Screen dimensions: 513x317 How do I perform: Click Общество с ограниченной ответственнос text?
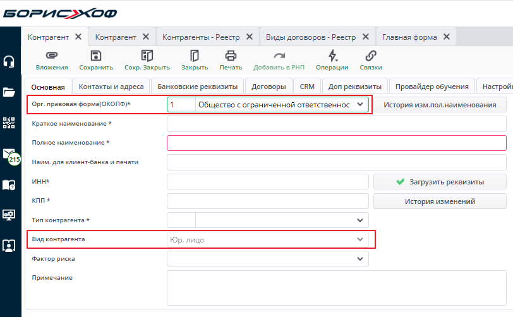[x=274, y=105]
